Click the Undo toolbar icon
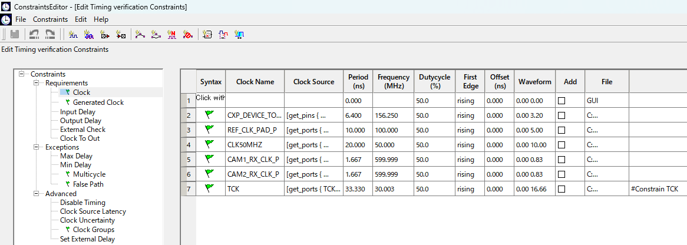The height and width of the screenshot is (245, 687). [x=35, y=35]
